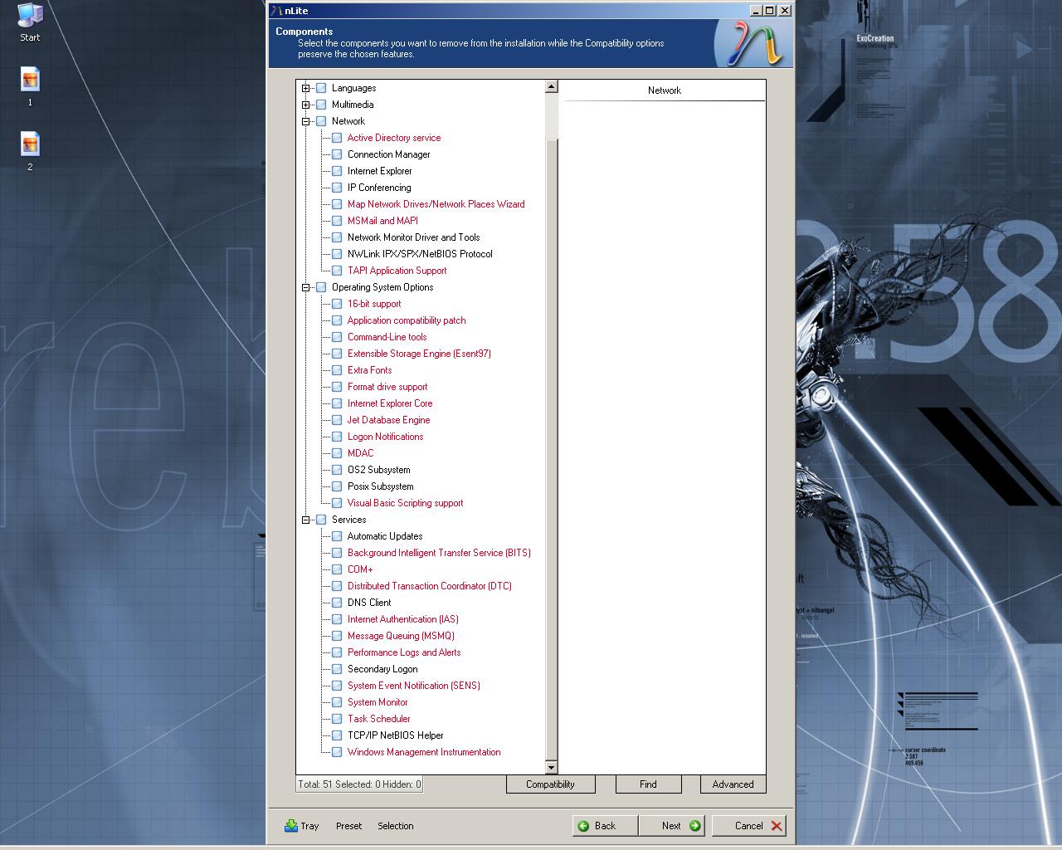Viewport: 1062px width, 850px height.
Task: Select System Event Notification (SENS)
Action: coord(413,686)
